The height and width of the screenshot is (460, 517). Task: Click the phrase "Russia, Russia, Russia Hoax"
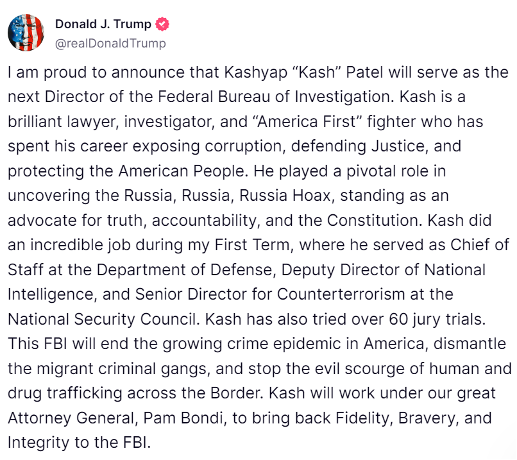click(x=207, y=195)
